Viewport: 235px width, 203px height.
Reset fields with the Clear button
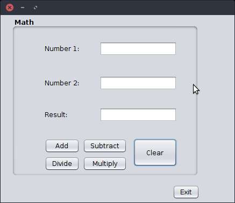(155, 153)
